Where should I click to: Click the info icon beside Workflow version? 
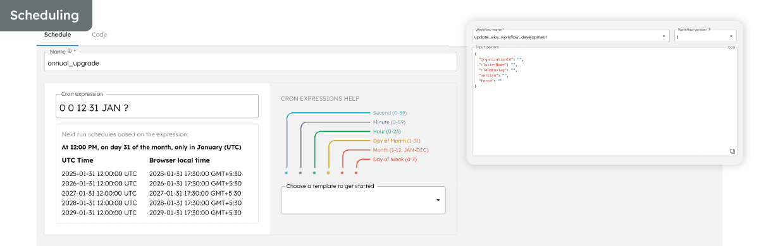[709, 29]
